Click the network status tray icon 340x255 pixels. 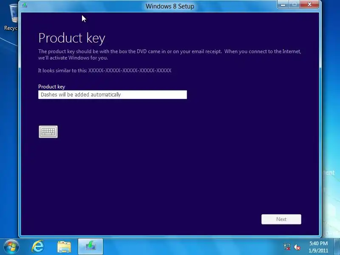tap(286, 247)
